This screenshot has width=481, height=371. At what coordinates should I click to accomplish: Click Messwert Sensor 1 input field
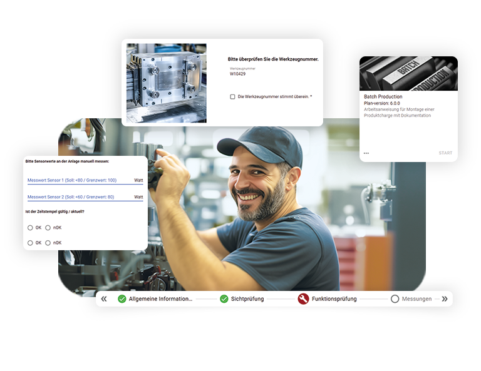pyautogui.click(x=85, y=180)
